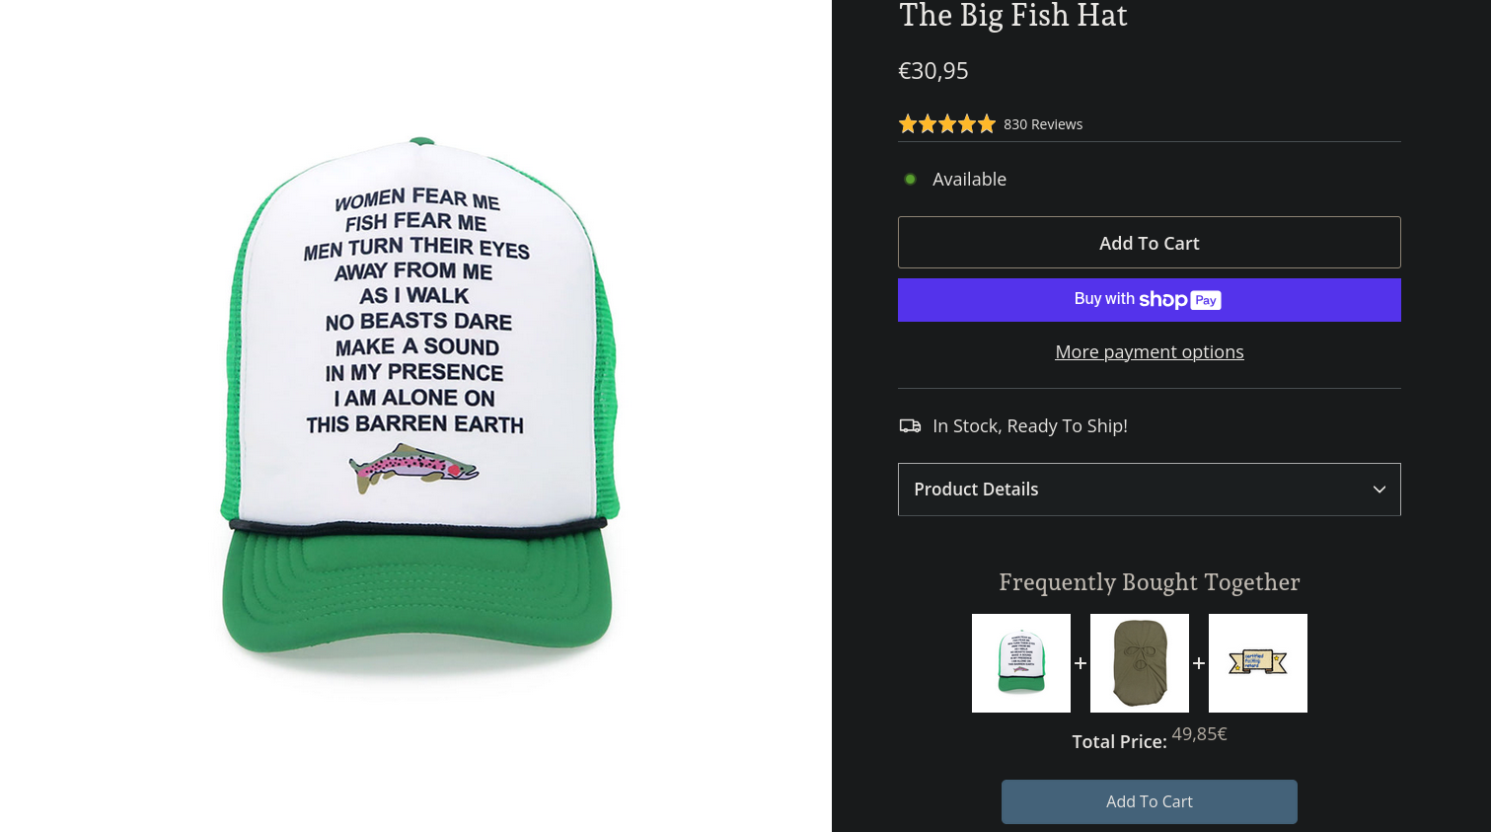The image size is (1491, 832).
Task: Add The Big Fish Hat to cart
Action: tap(1150, 243)
